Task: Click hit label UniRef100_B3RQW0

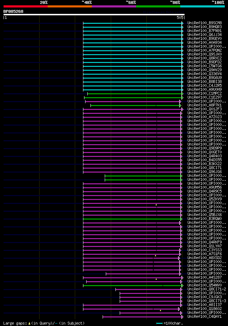Action: click(x=204, y=219)
